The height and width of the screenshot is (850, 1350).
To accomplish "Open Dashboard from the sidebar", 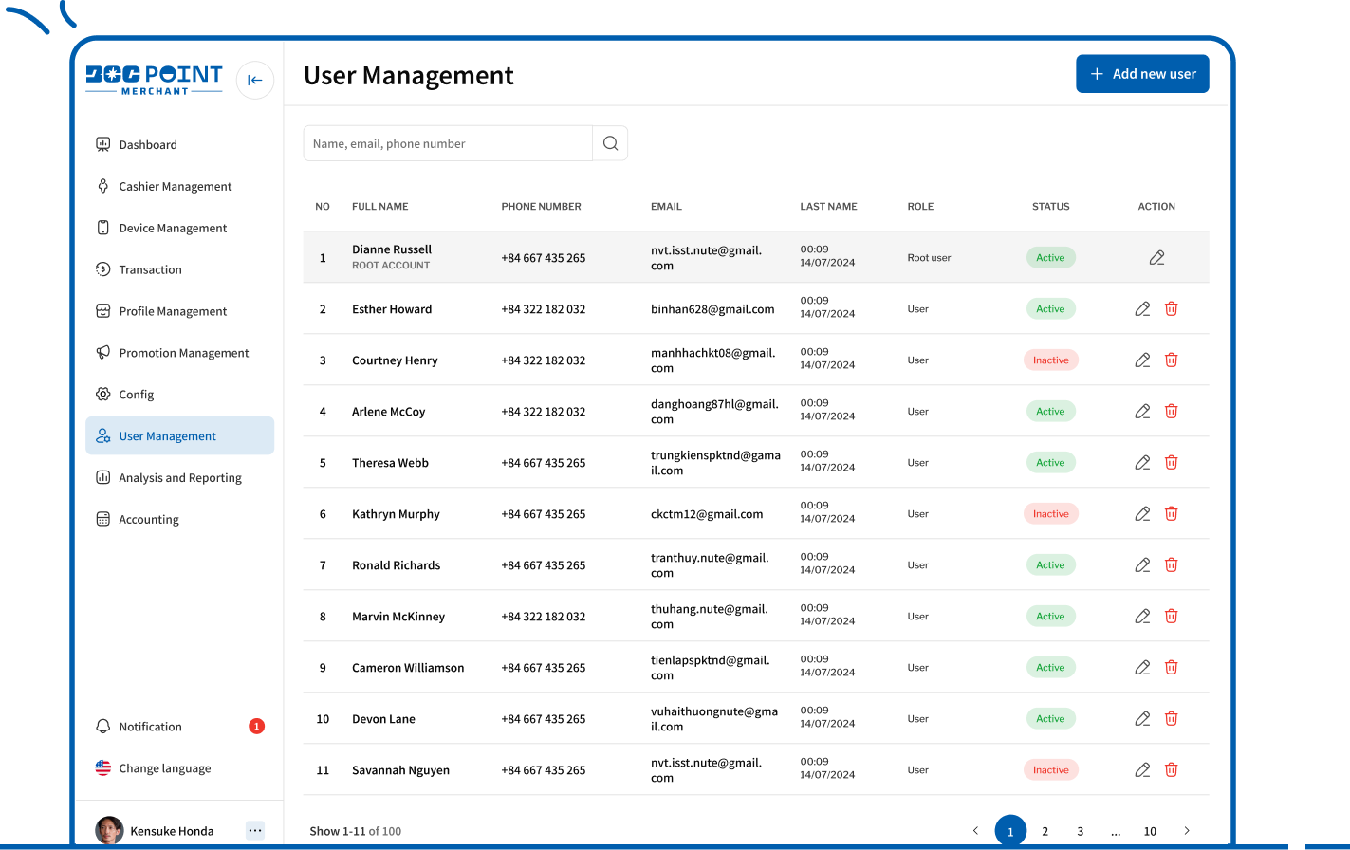I will pyautogui.click(x=148, y=145).
